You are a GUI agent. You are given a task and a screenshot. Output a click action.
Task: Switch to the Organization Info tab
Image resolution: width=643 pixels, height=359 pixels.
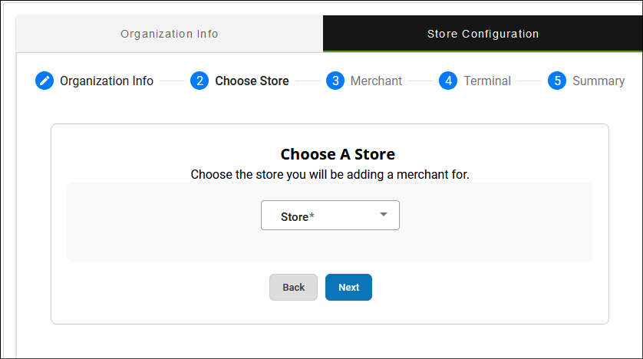tap(169, 34)
